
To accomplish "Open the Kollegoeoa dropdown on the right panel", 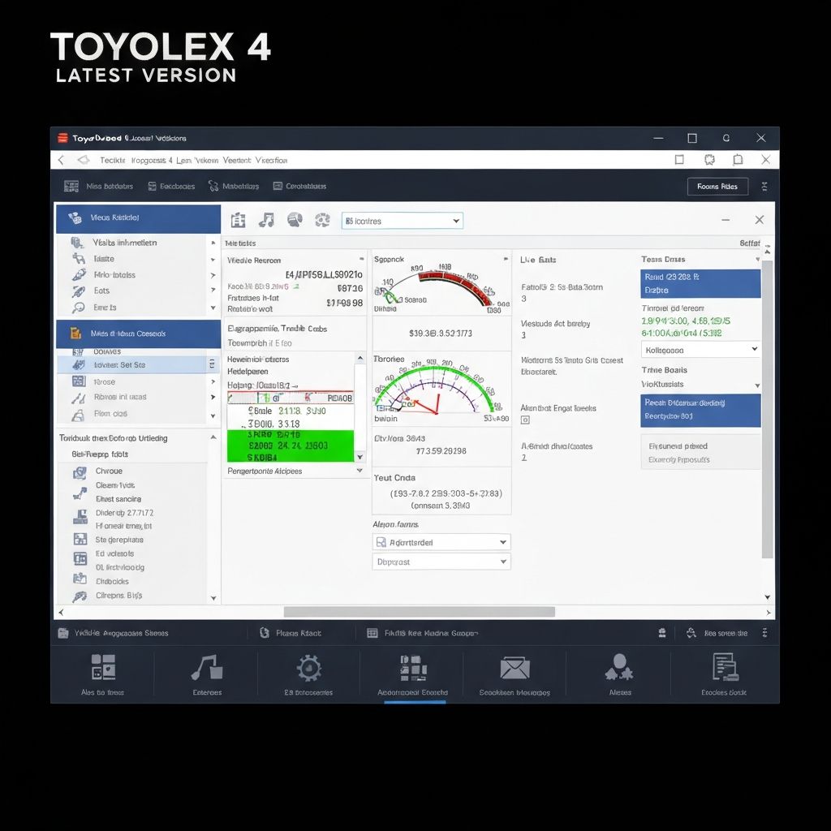I will coord(700,349).
